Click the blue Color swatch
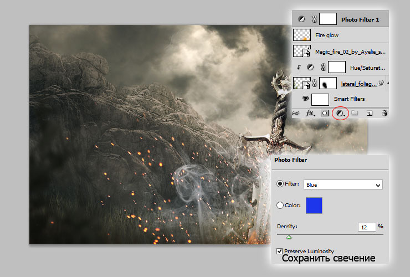 [x=314, y=206]
